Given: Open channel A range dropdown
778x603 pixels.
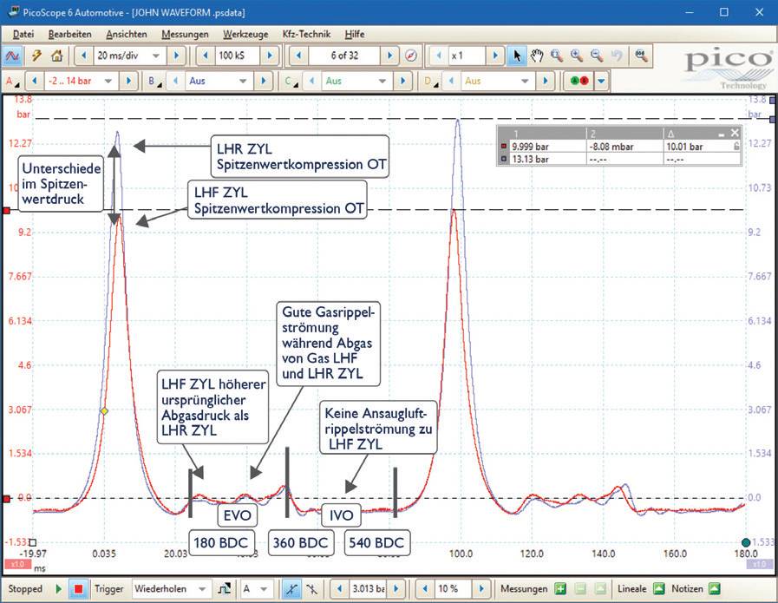Looking at the screenshot, I should pyautogui.click(x=106, y=81).
